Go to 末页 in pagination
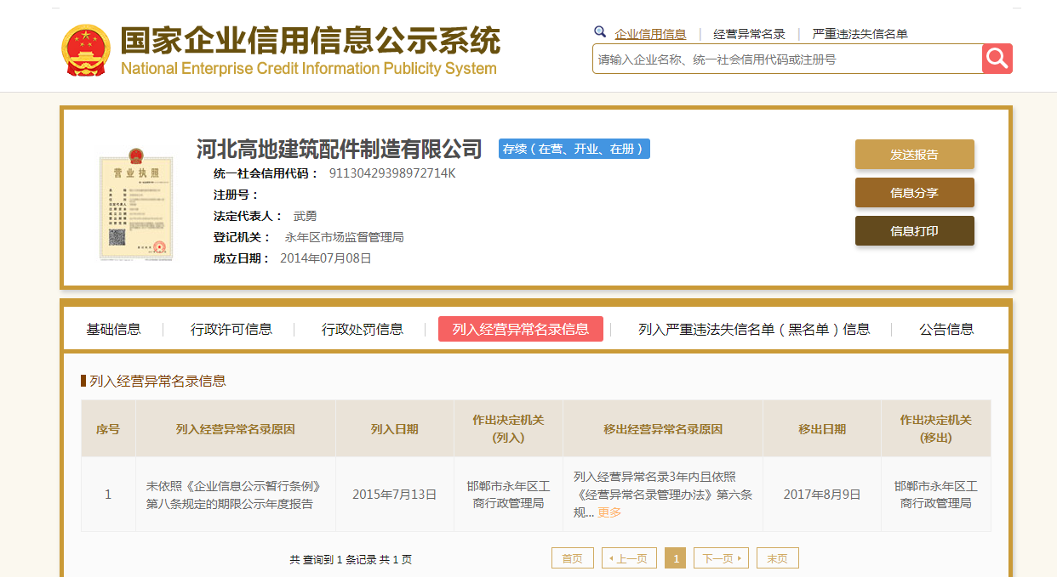The image size is (1057, 577). coord(778,558)
